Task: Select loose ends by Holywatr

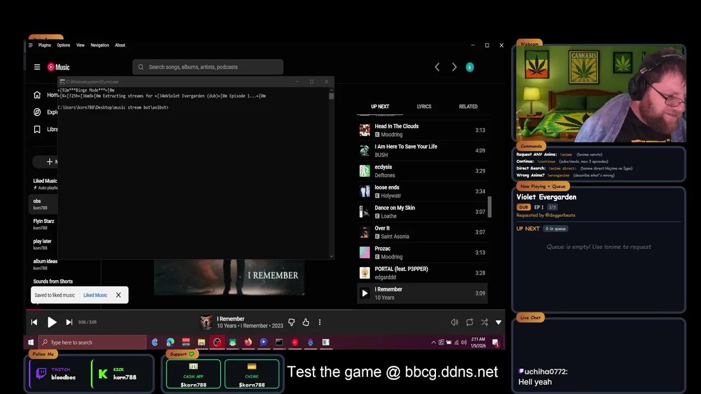Action: (x=422, y=192)
